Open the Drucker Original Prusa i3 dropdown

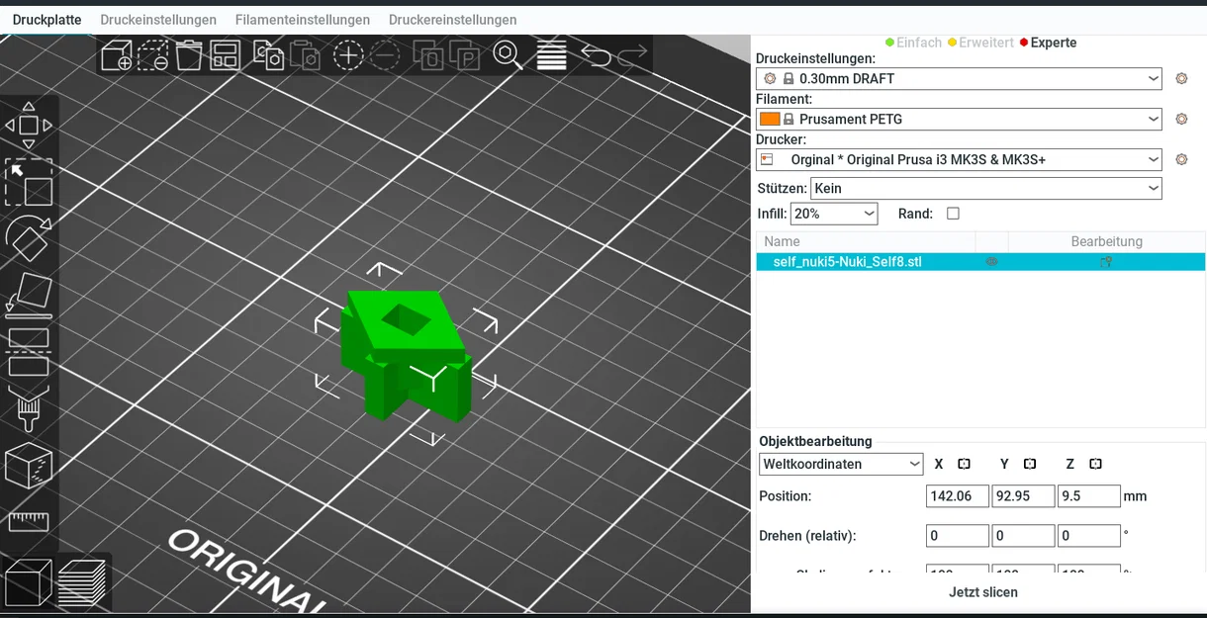(x=959, y=159)
